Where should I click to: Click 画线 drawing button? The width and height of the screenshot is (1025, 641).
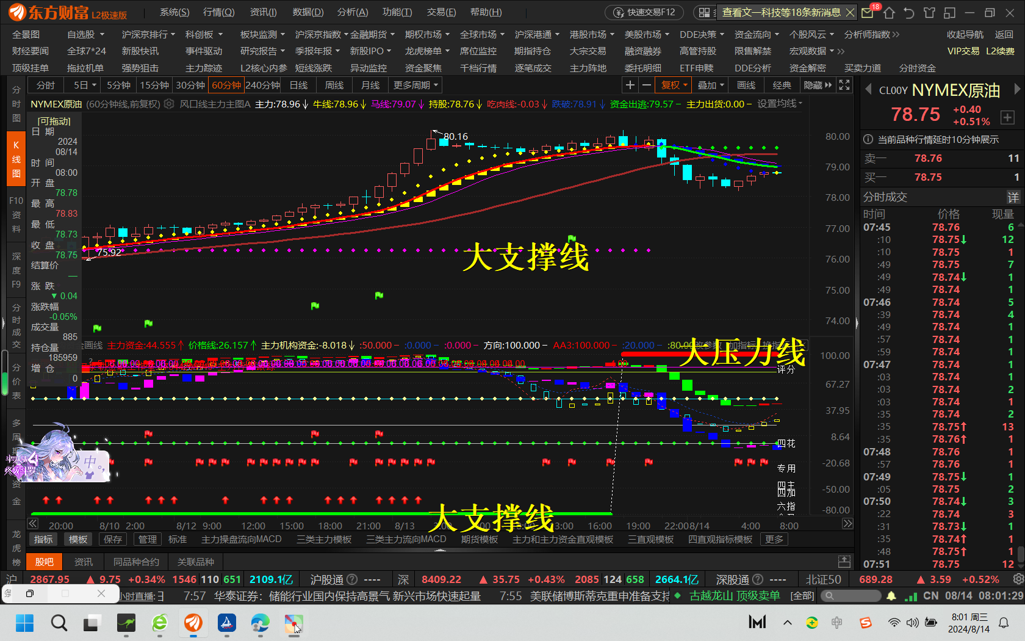pos(746,85)
